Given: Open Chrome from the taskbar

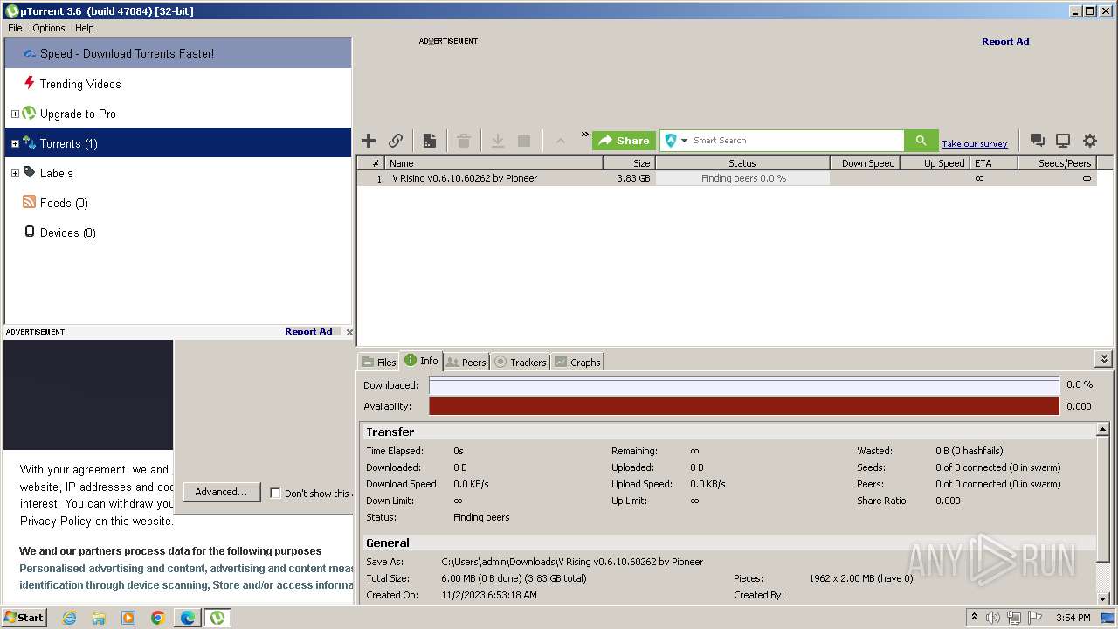Looking at the screenshot, I should [x=158, y=618].
